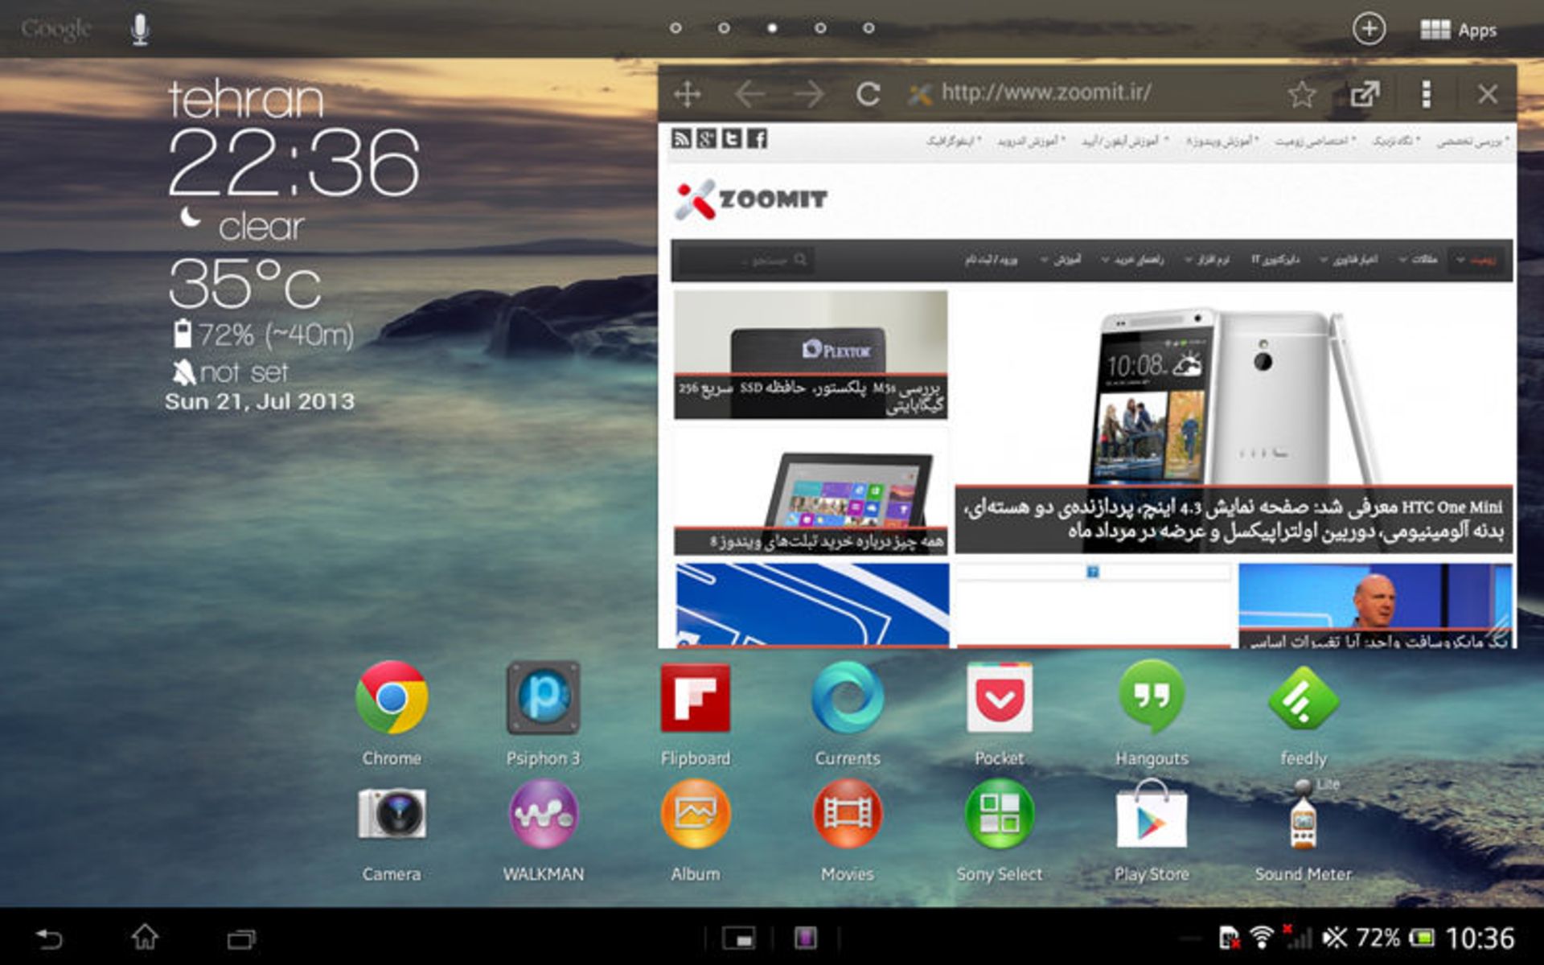The width and height of the screenshot is (1544, 965).
Task: Switch to the fourth home screen page dot
Action: pyautogui.click(x=820, y=28)
